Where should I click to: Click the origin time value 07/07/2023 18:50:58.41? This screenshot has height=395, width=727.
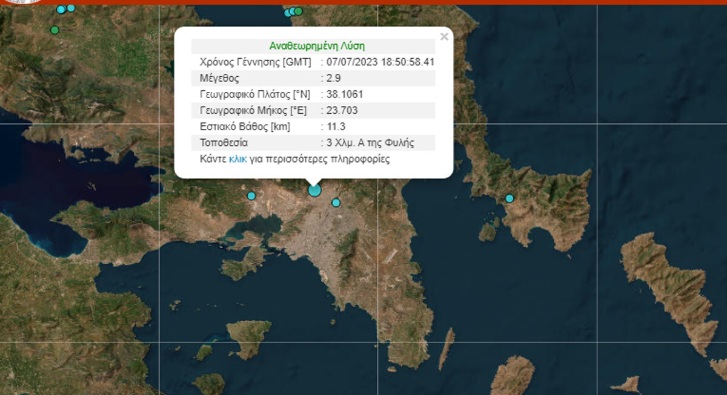tap(380, 62)
